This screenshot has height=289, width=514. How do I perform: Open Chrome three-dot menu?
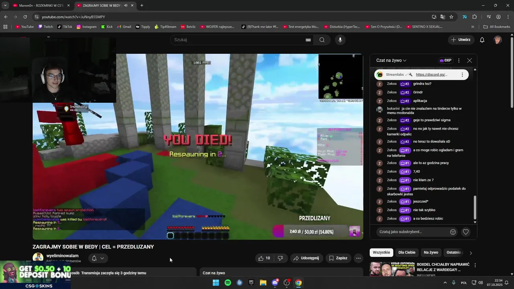pos(508,17)
